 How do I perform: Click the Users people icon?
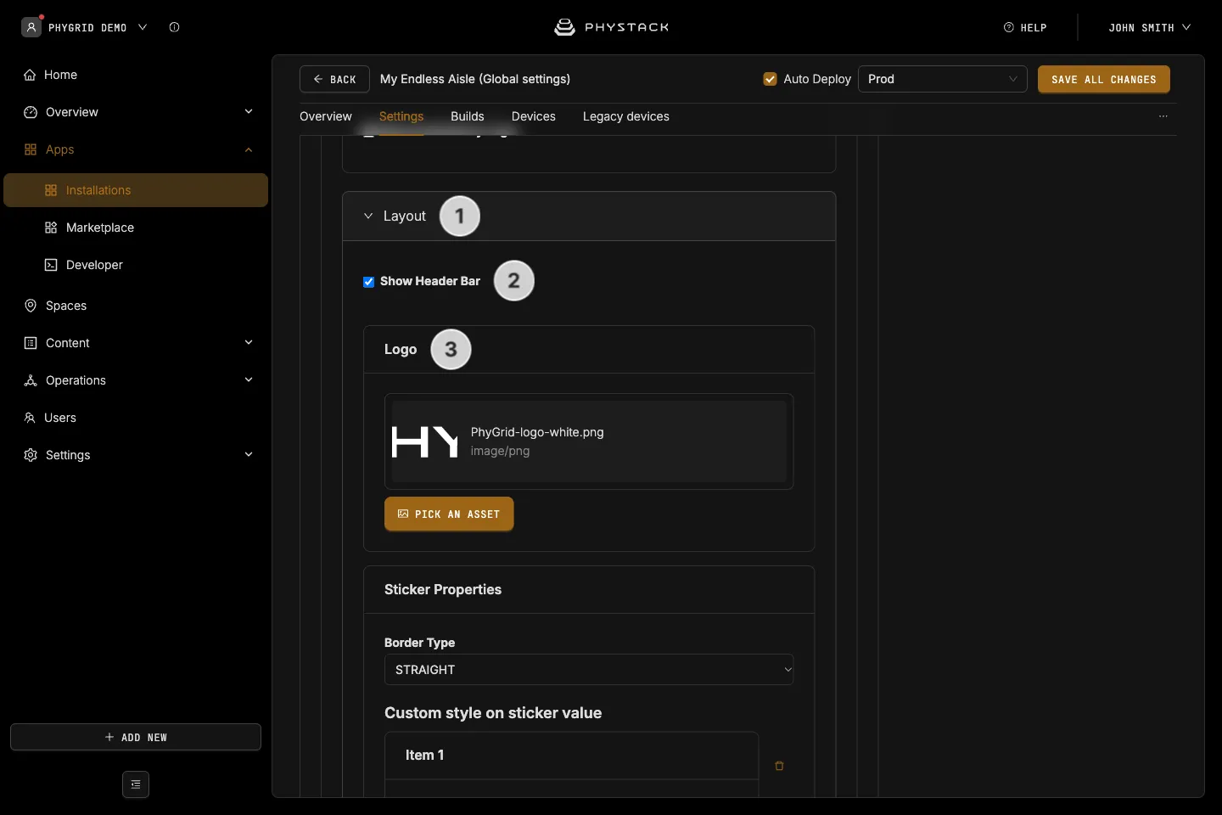point(30,418)
